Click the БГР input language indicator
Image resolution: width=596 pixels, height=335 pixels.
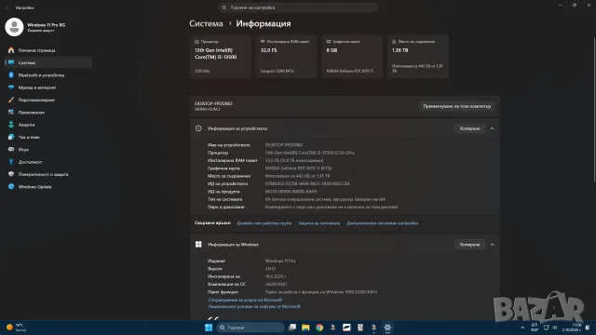click(x=535, y=328)
